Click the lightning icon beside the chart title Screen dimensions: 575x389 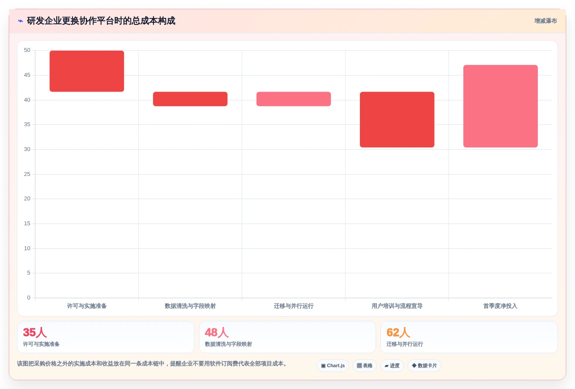point(21,21)
